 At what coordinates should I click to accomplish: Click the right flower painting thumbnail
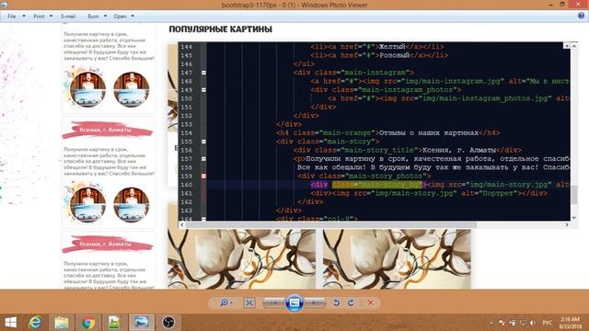(397, 259)
